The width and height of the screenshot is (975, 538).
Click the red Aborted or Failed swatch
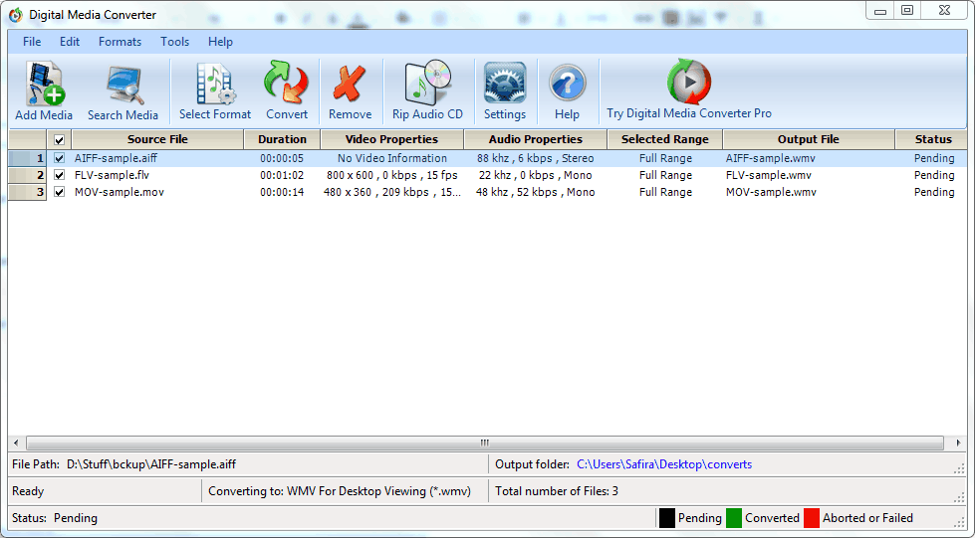812,518
